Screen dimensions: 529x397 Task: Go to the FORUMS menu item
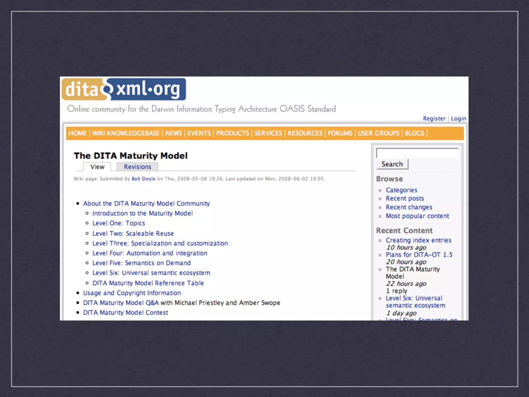coord(340,133)
